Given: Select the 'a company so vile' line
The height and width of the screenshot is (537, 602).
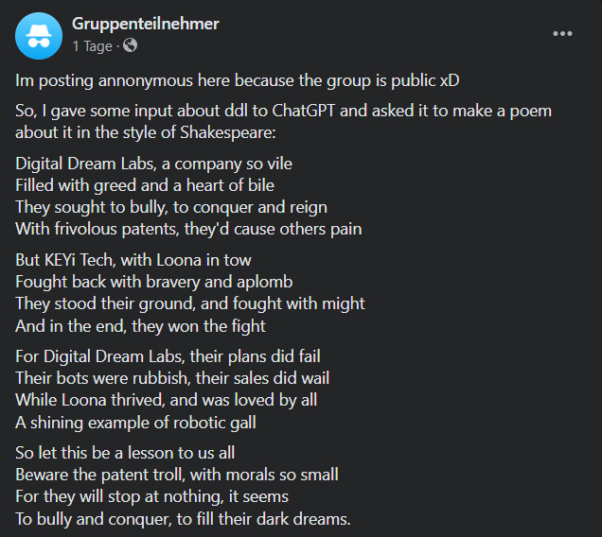Looking at the screenshot, I should (x=153, y=164).
